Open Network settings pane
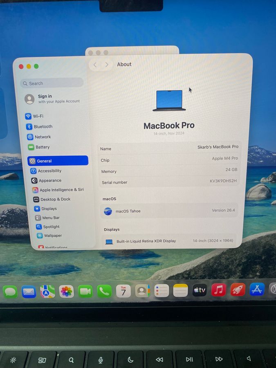The width and height of the screenshot is (276, 368). 43,137
